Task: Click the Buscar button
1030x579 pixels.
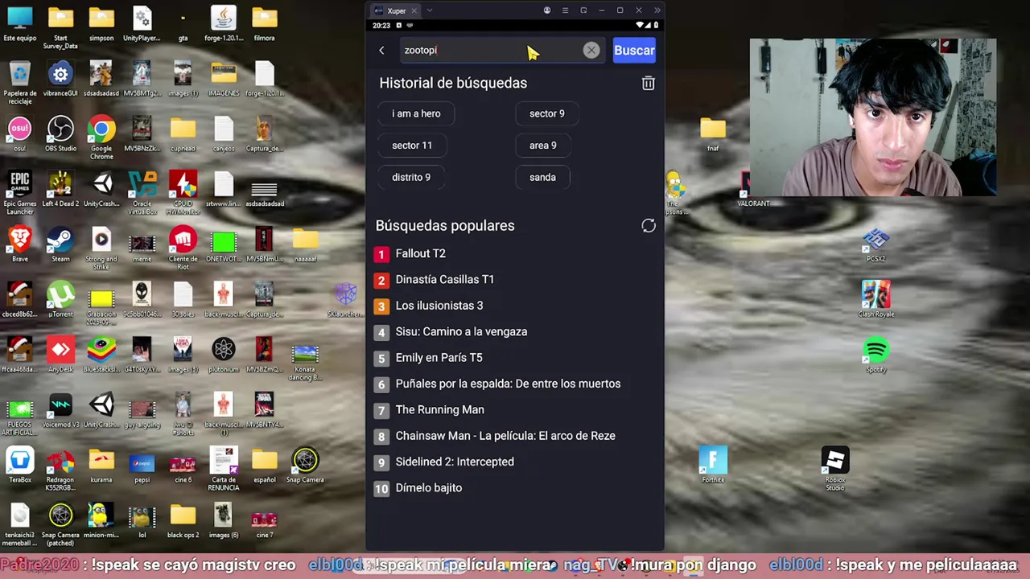Action: coord(634,50)
